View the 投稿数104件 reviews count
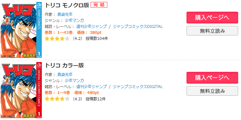The height and width of the screenshot is (120, 241). click(x=97, y=39)
